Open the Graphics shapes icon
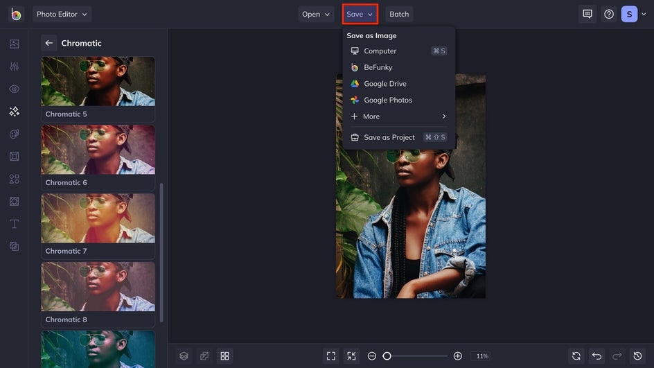This screenshot has width=654, height=368. coord(14,179)
